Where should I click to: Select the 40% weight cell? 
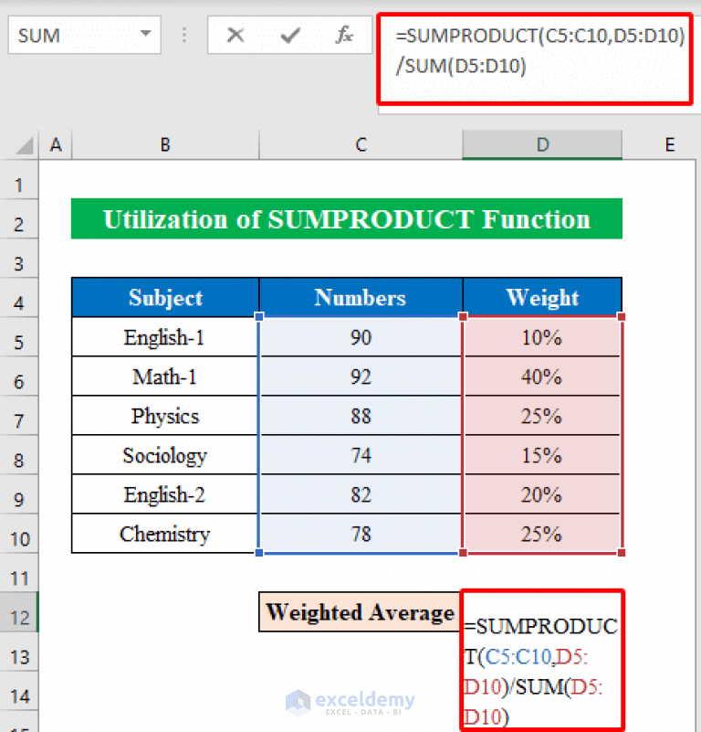(x=542, y=377)
